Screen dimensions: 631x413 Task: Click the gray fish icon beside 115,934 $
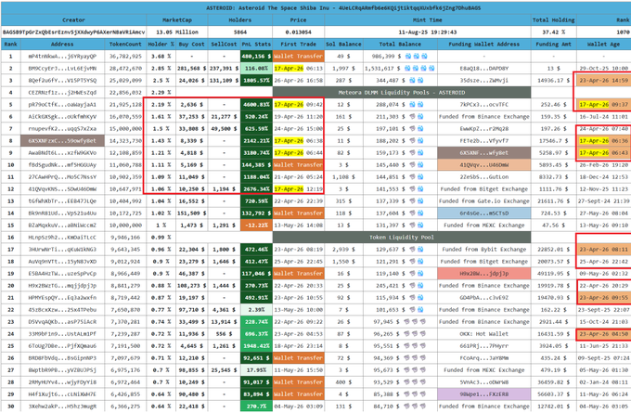point(412,298)
